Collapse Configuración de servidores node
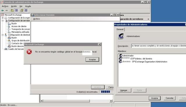Viewport: 186px width, 107px height. 3,21
